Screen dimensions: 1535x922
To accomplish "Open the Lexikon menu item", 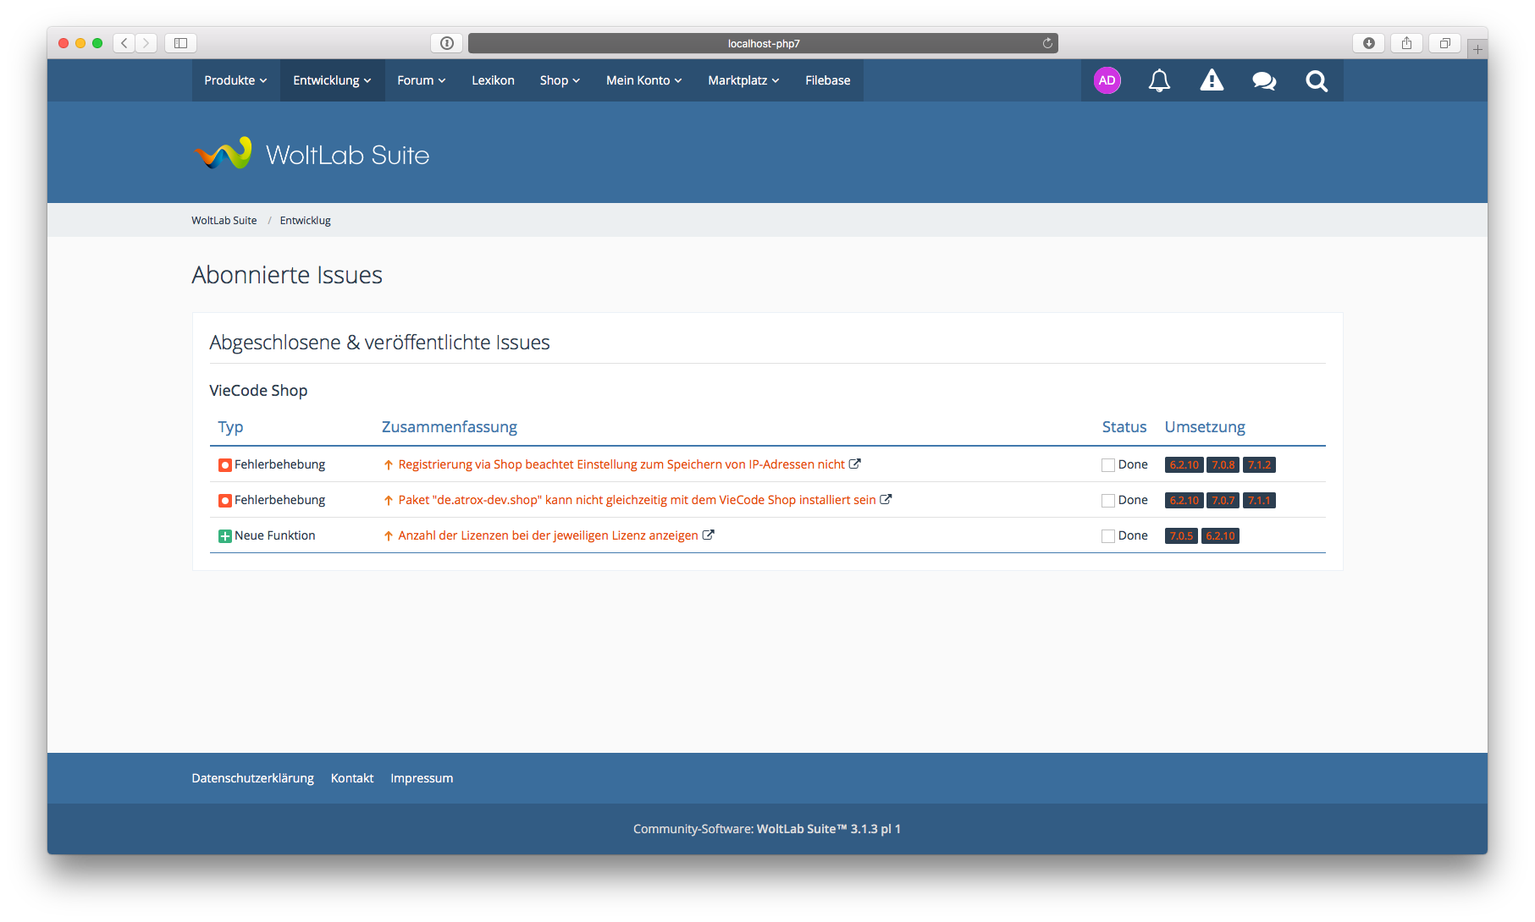I will click(493, 80).
